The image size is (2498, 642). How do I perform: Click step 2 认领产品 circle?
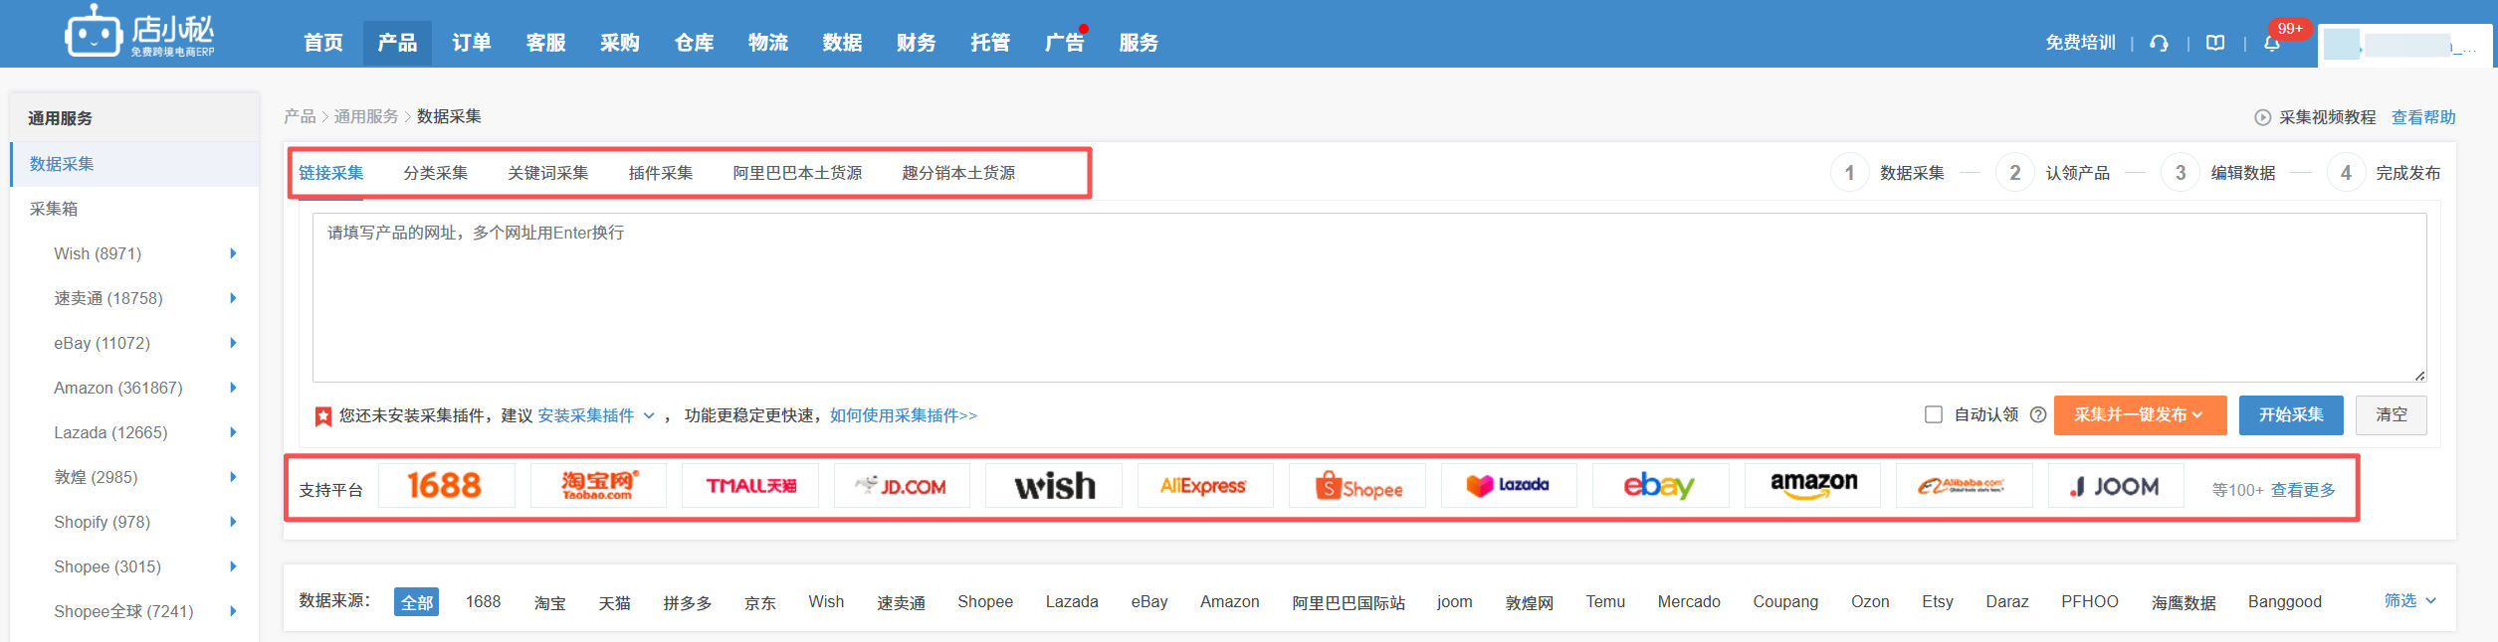pyautogui.click(x=2015, y=173)
